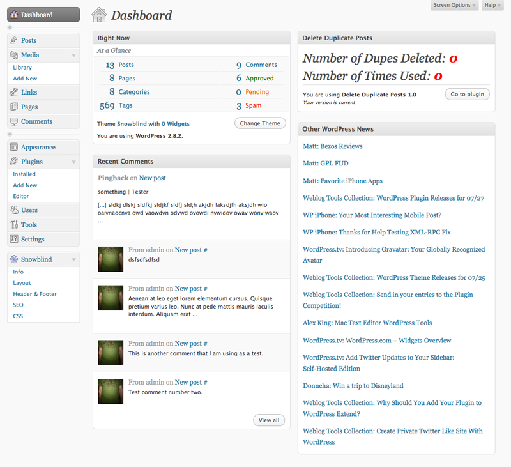Click avatar beside Test comment number two
The image size is (511, 467).
(x=111, y=392)
